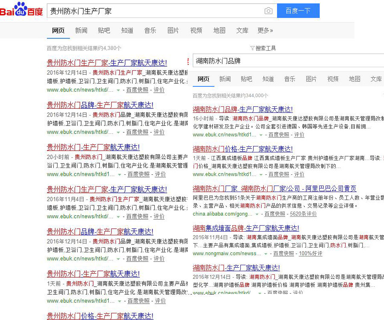Open 贵州防水门生产厂家 result dated 2016年11月4日

click(107, 190)
